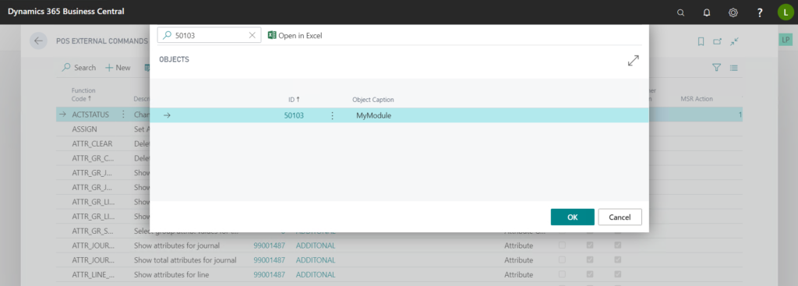
Task: Open the three-dot menu for row 50103
Action: coord(332,115)
